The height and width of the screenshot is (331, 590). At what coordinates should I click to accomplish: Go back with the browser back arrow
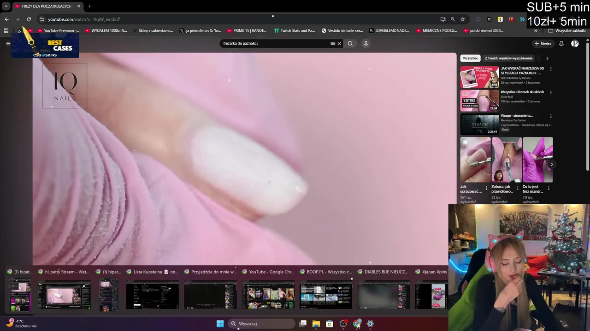6,19
